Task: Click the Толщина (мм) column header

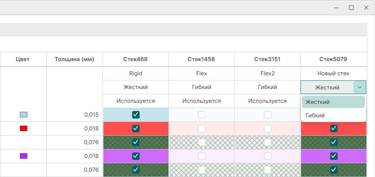Action: [x=74, y=59]
